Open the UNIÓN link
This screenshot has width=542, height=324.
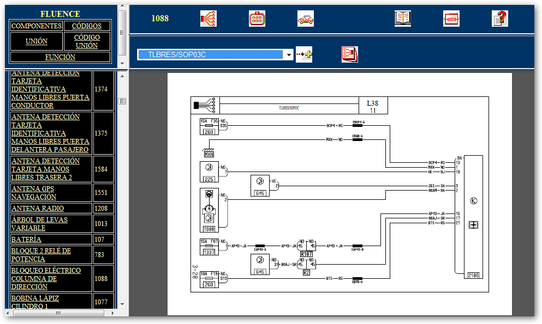pyautogui.click(x=36, y=41)
